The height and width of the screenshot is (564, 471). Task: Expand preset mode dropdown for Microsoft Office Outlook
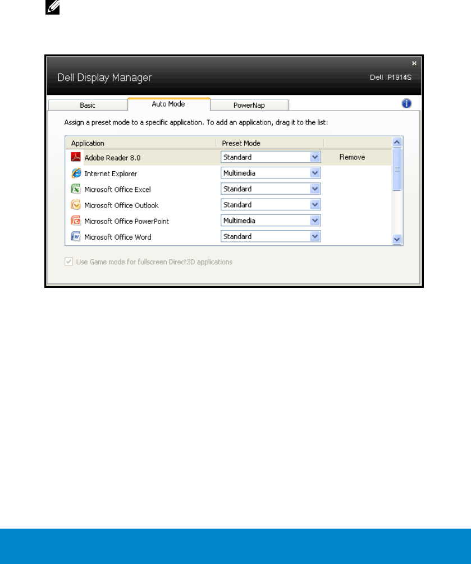click(x=271, y=205)
